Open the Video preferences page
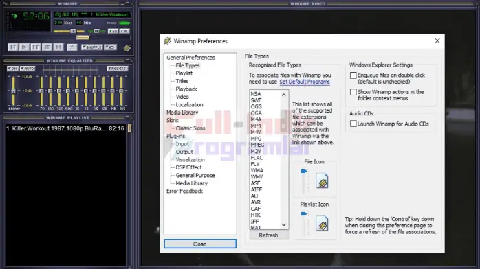 click(x=182, y=97)
